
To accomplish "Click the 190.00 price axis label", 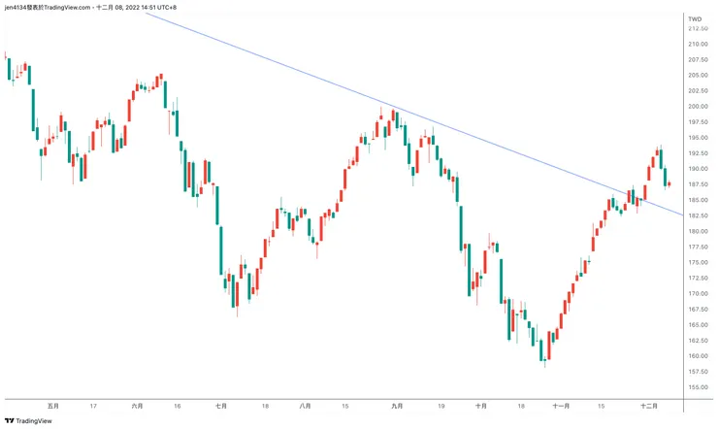I will point(698,169).
